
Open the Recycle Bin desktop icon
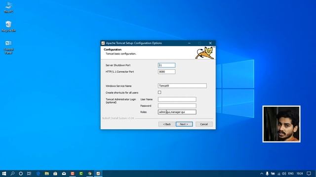(x=8, y=26)
